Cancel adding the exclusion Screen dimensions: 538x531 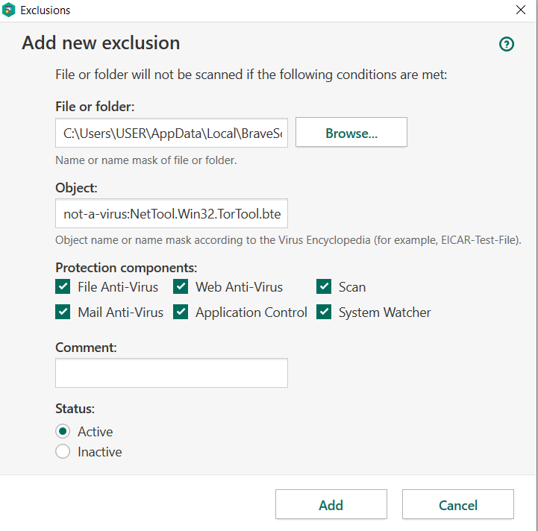coord(458,504)
